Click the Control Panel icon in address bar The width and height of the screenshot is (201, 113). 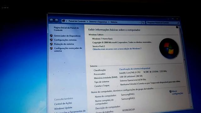[63, 21]
